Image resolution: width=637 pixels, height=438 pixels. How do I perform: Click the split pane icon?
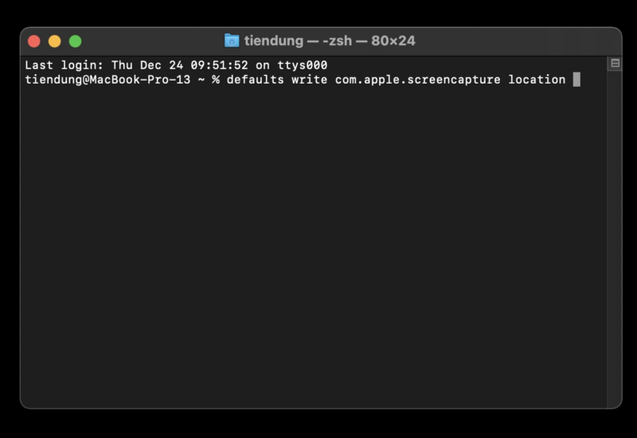(x=615, y=64)
